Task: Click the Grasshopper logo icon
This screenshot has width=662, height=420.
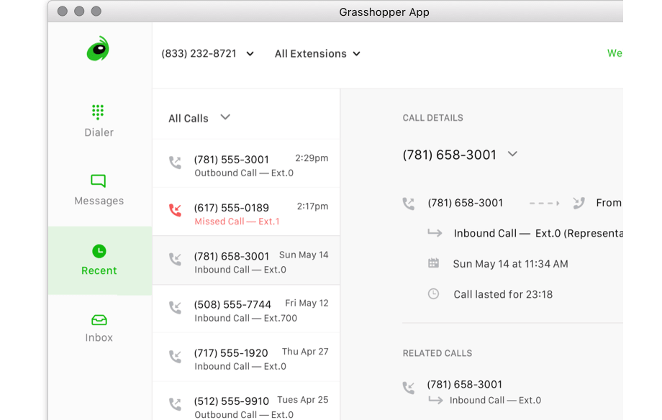Action: coord(98,49)
